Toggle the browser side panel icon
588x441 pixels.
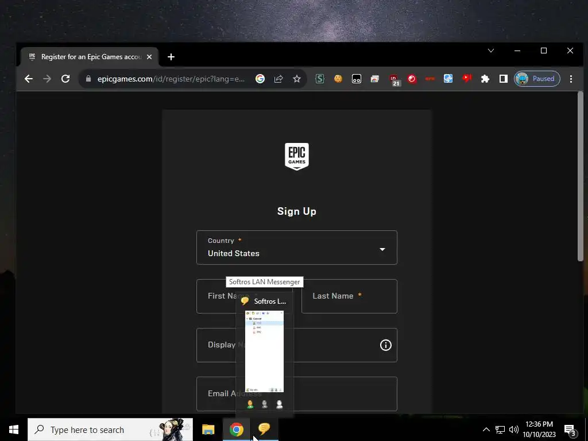click(x=503, y=79)
